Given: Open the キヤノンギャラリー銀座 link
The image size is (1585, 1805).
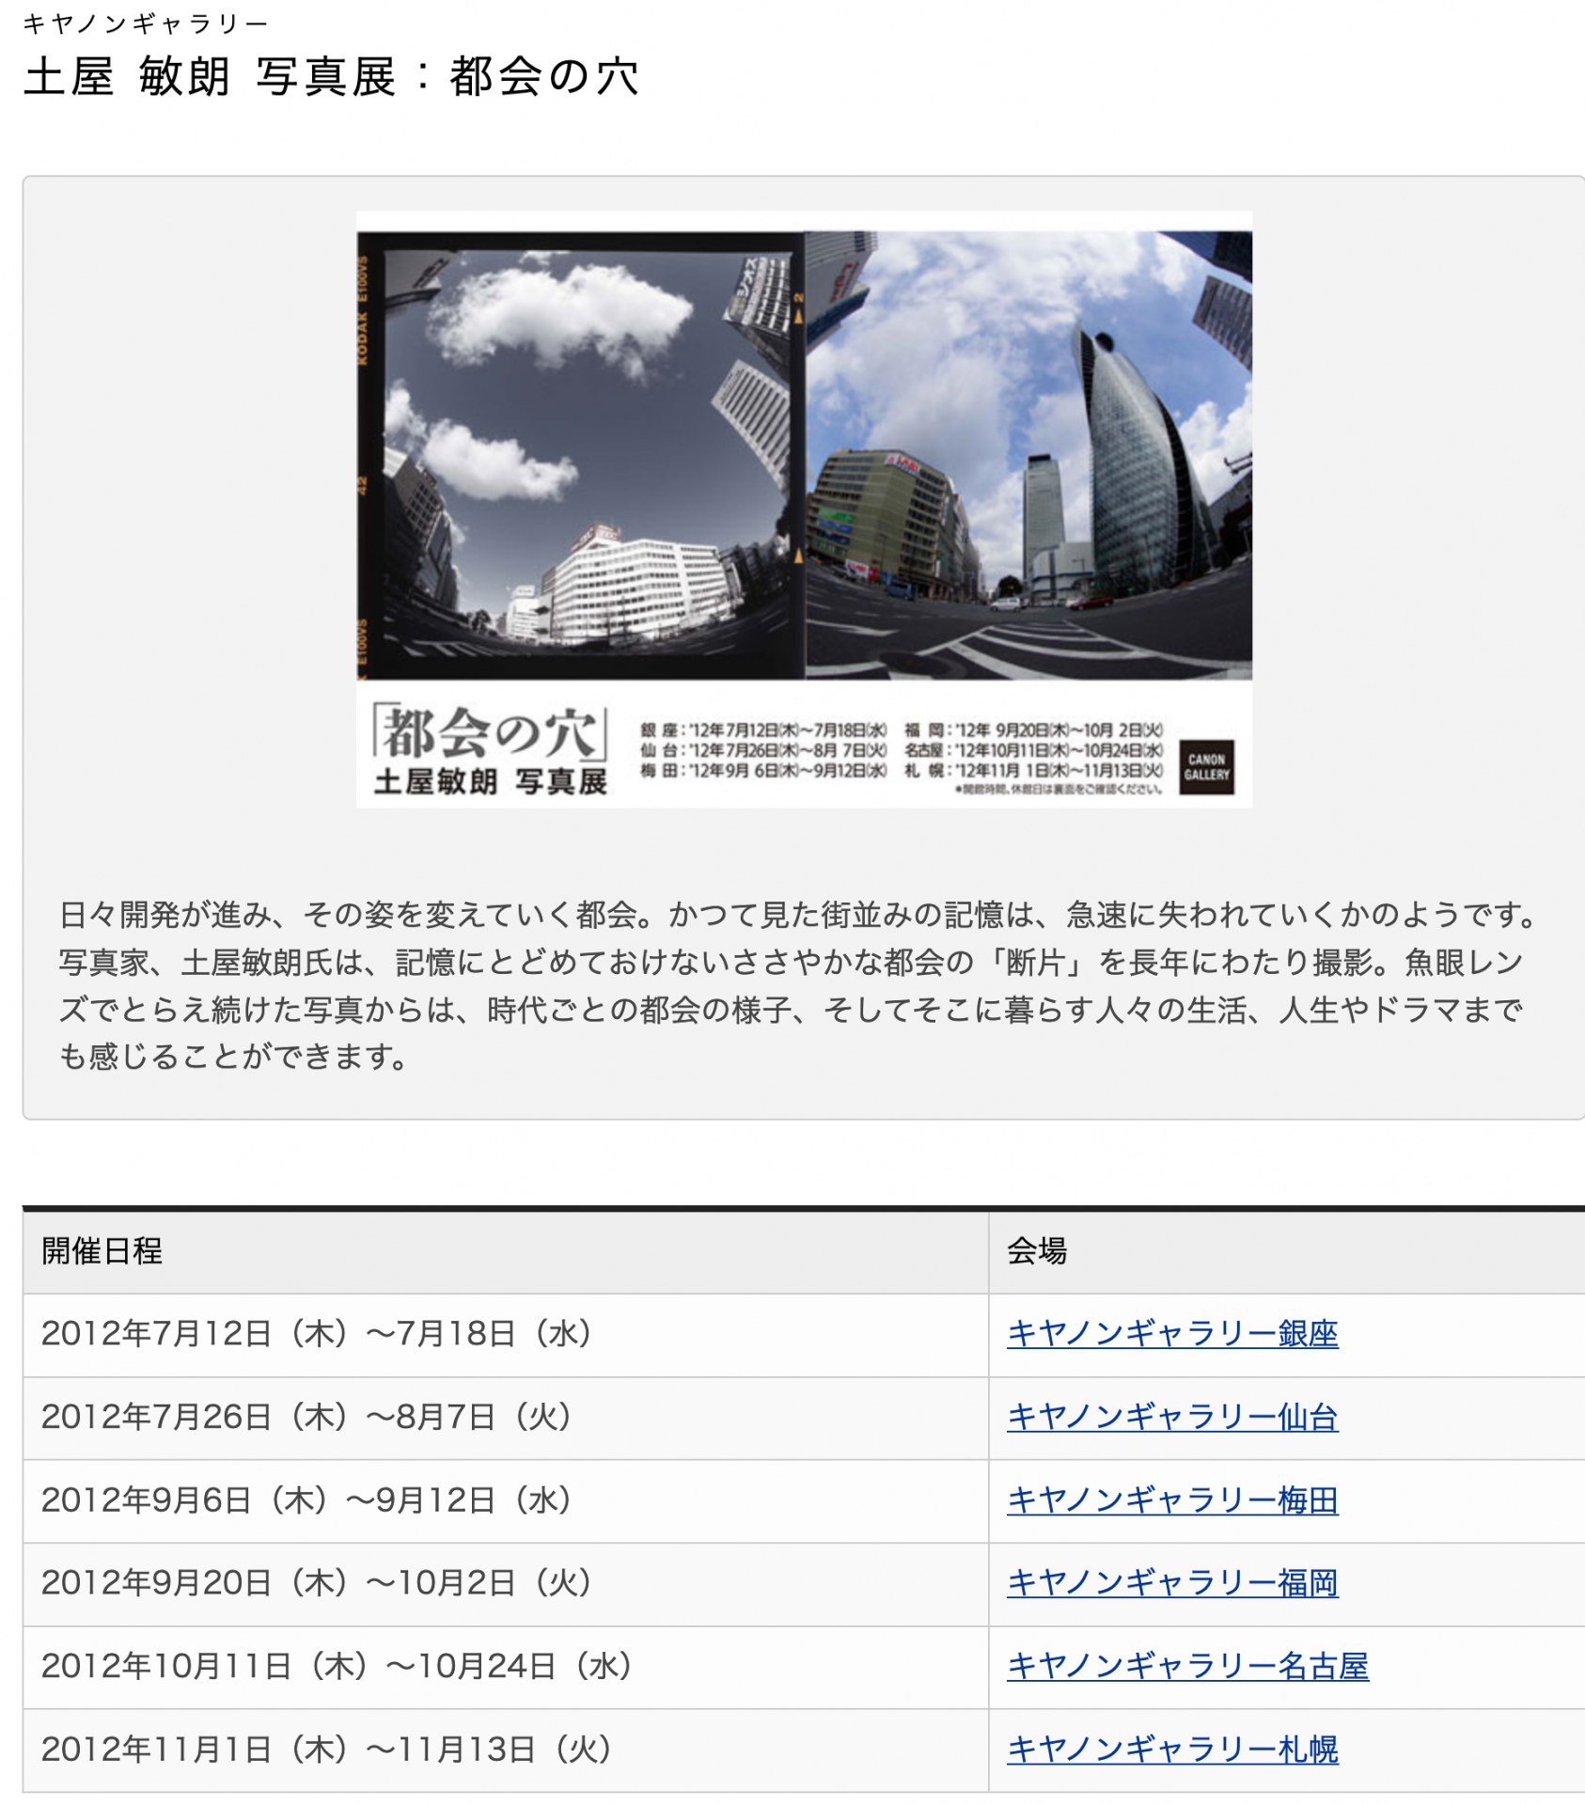Looking at the screenshot, I should (1171, 1333).
